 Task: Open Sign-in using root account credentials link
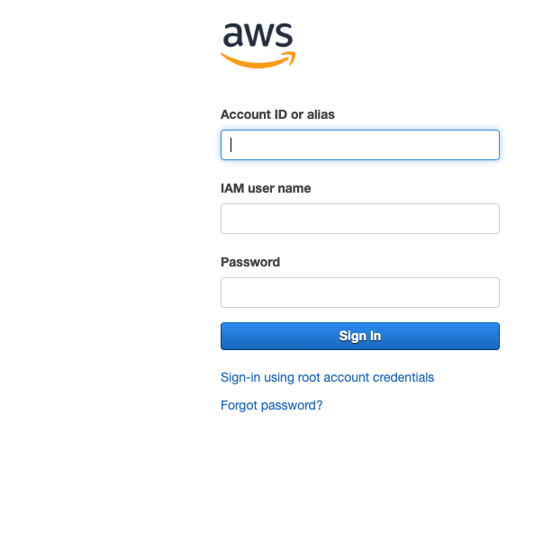click(x=327, y=377)
